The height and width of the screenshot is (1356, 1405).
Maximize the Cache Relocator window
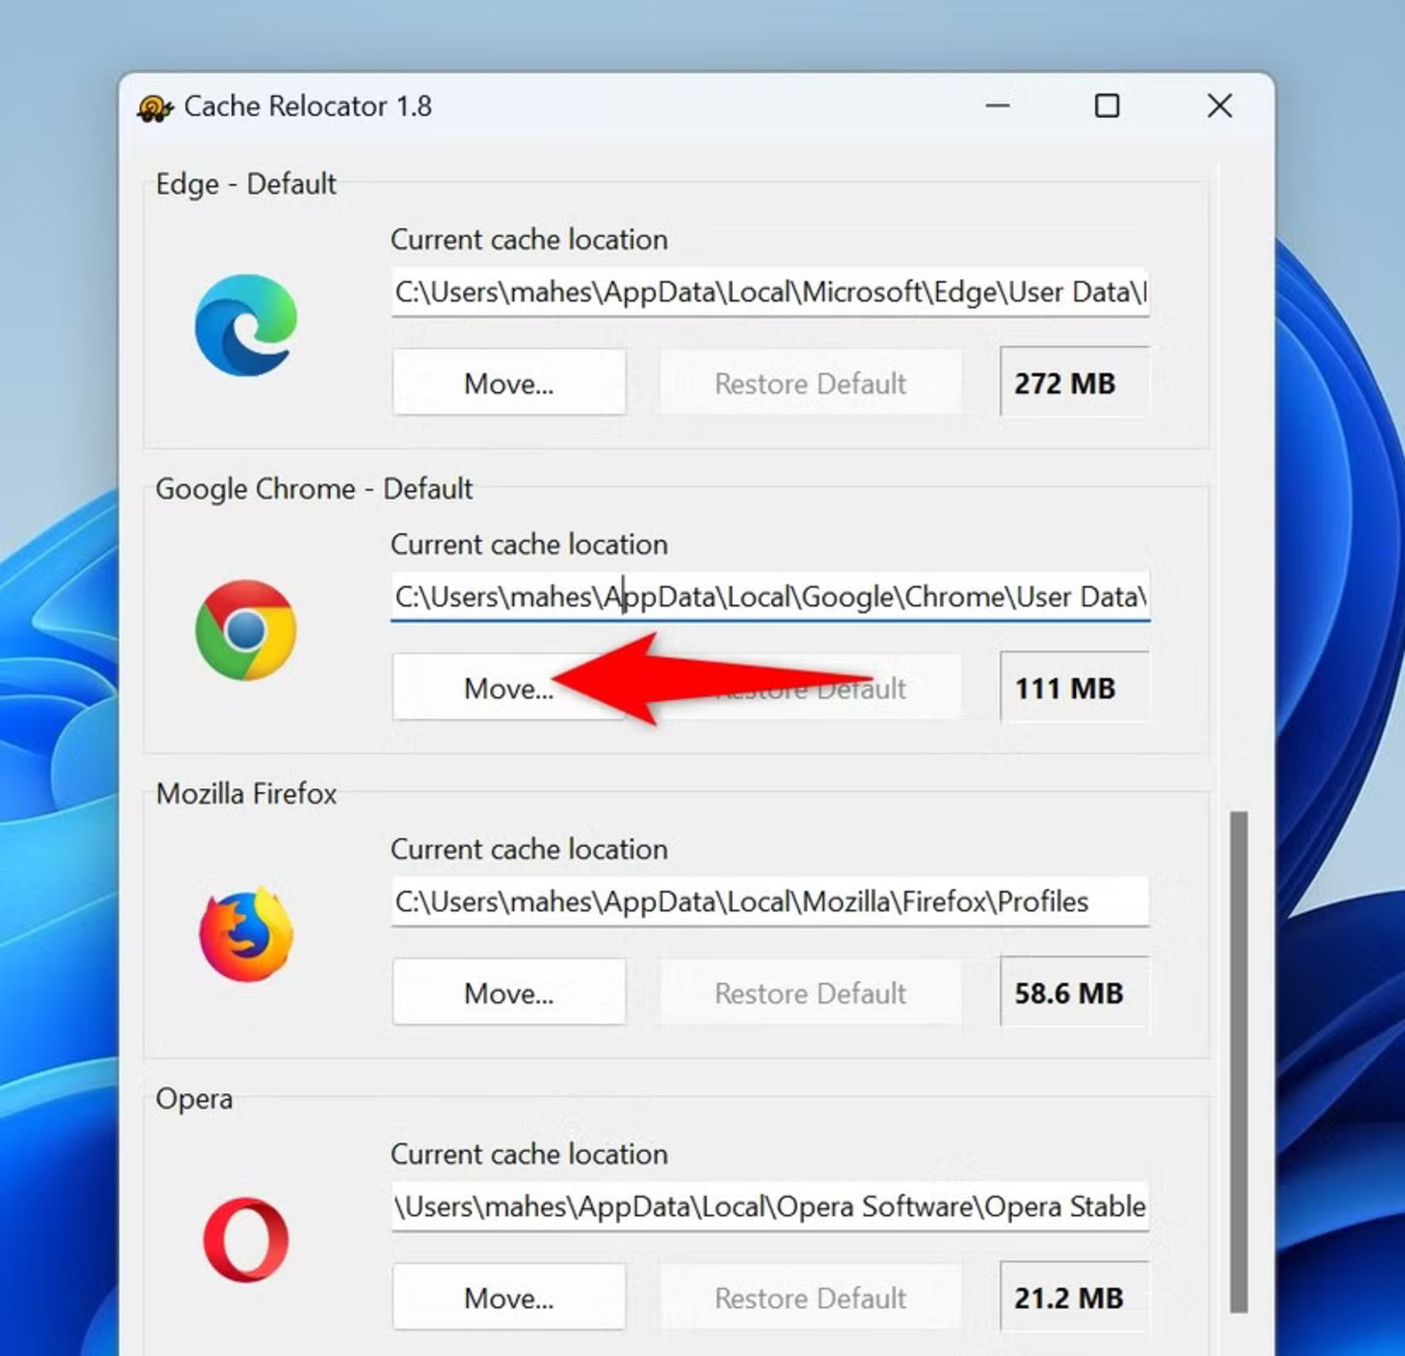[1106, 106]
